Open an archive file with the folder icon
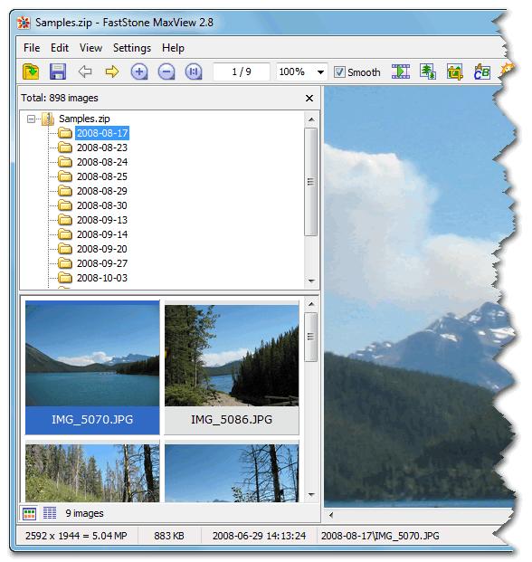Viewport: 532px width, 562px height. pyautogui.click(x=31, y=71)
